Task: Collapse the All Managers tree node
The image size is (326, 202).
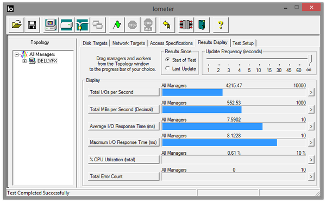Action: coord(16,54)
